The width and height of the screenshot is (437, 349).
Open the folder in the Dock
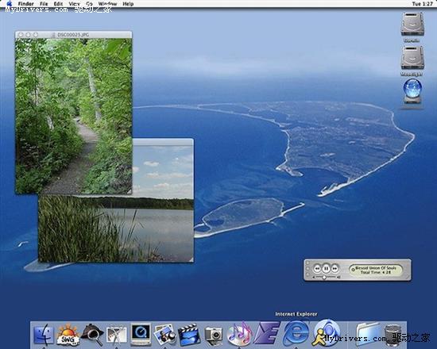[368, 334]
